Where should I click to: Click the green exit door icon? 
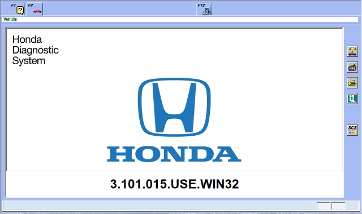tap(352, 99)
